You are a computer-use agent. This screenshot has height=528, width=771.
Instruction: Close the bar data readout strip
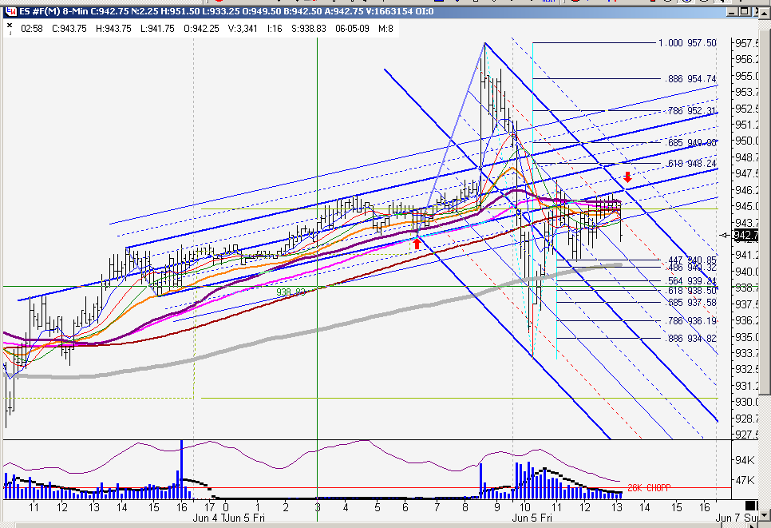click(10, 25)
